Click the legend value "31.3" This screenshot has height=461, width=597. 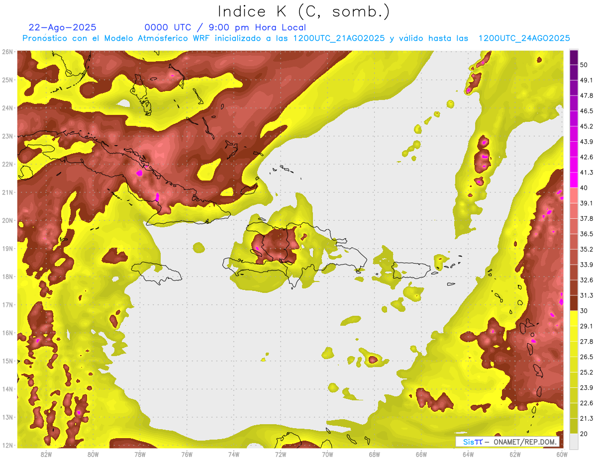tap(587, 295)
